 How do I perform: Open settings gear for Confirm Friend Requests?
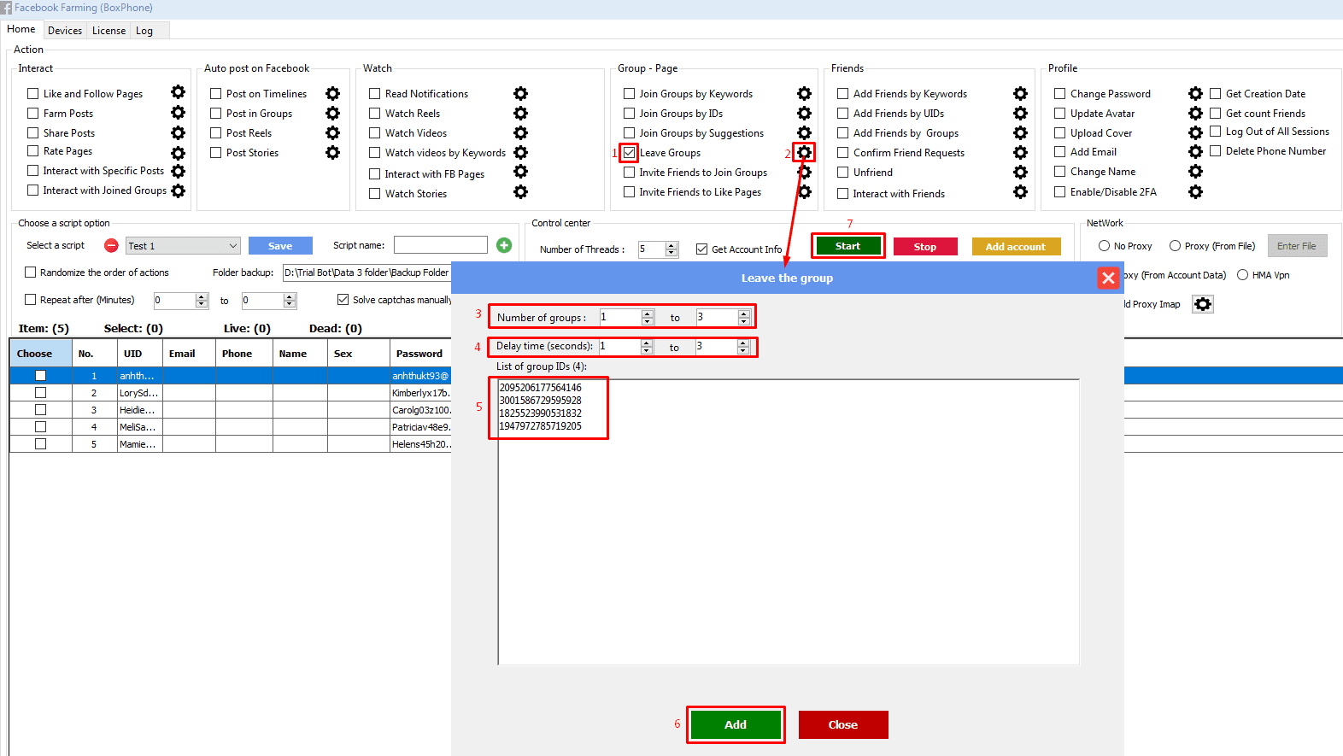coord(1020,152)
